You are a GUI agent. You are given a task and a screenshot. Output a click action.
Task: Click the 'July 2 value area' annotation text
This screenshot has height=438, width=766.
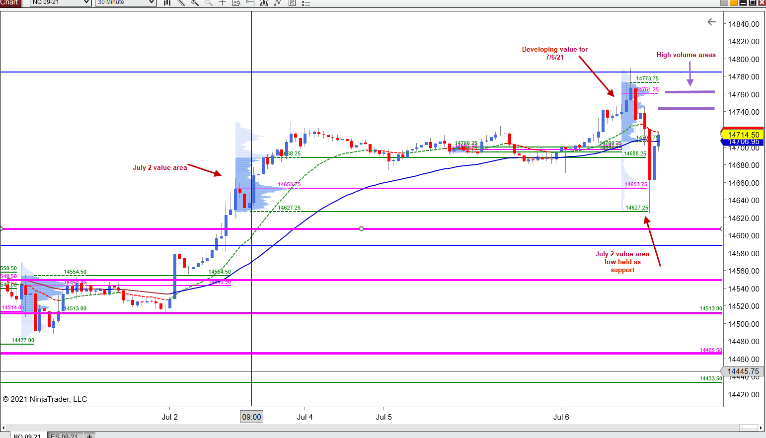pos(160,168)
